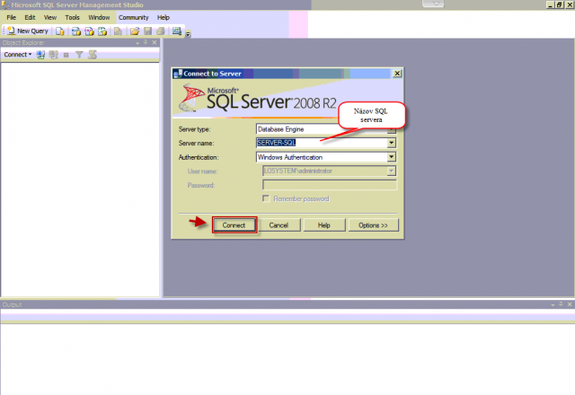Click the Help button in dialog

(323, 225)
